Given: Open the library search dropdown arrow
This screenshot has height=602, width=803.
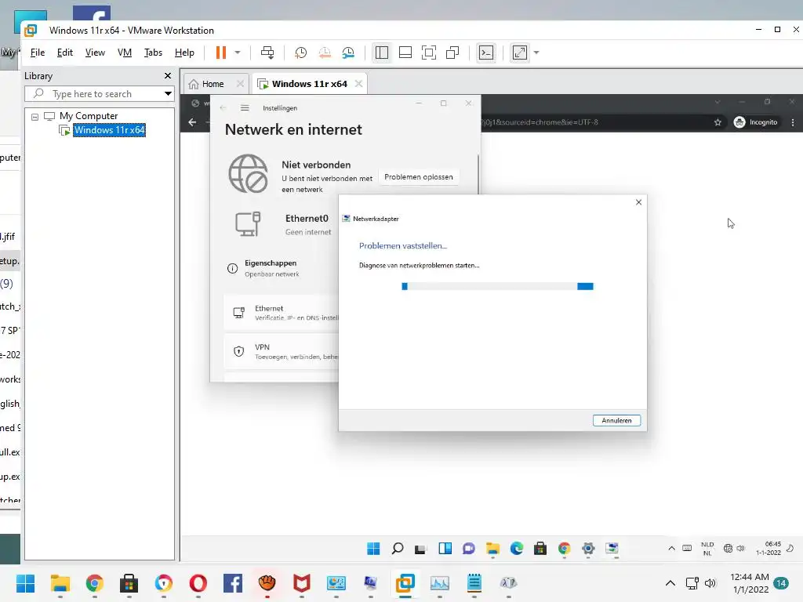Looking at the screenshot, I should point(168,94).
